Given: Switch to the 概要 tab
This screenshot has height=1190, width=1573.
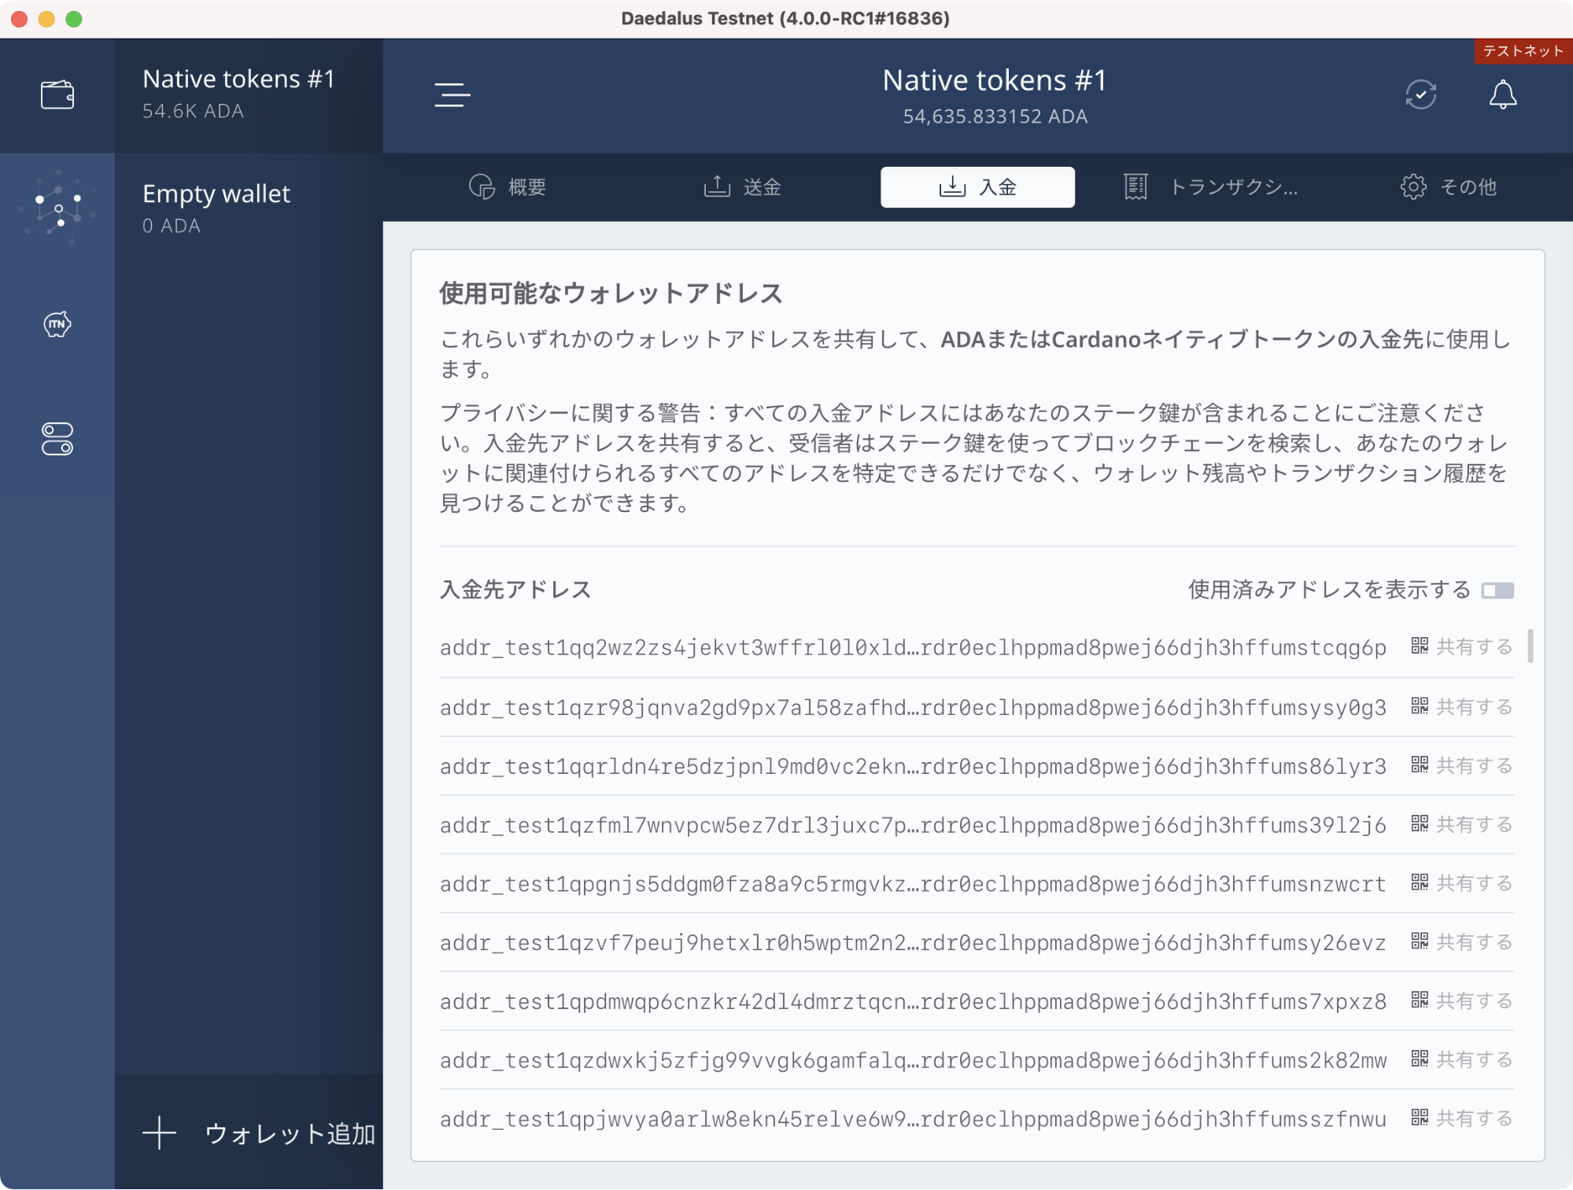Looking at the screenshot, I should pyautogui.click(x=508, y=187).
